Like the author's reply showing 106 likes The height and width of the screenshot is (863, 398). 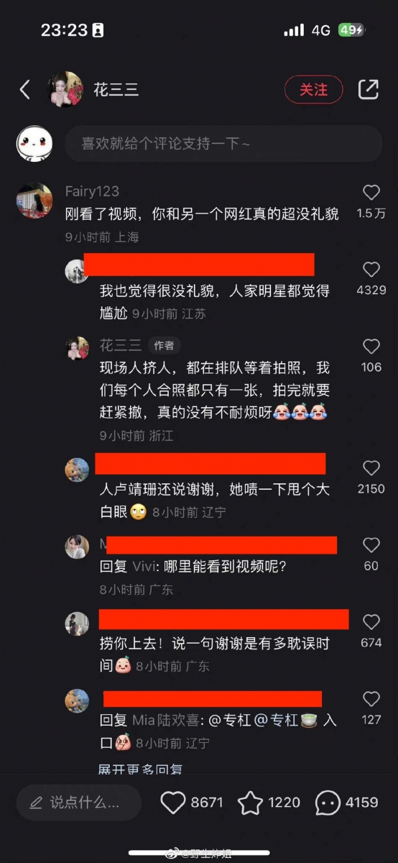[371, 347]
